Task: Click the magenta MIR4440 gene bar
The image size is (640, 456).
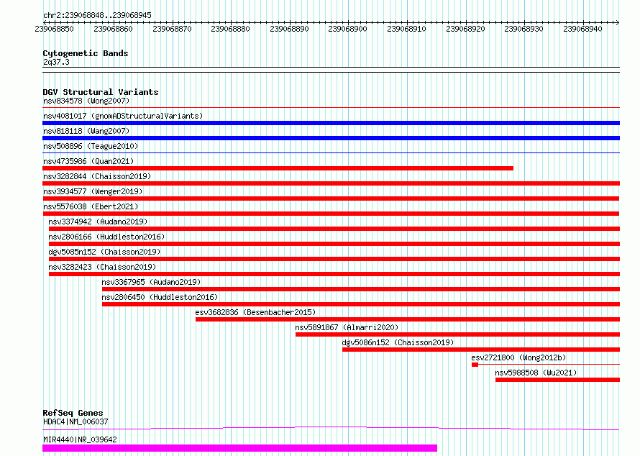Action: [239, 448]
